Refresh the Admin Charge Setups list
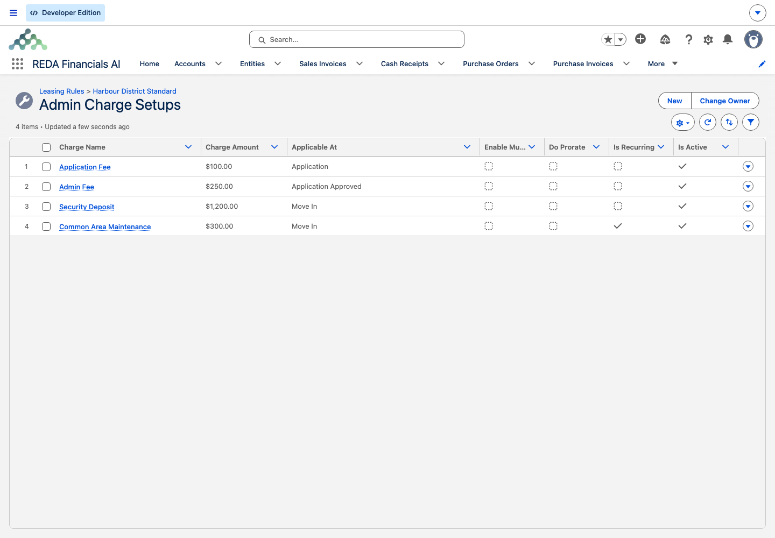This screenshot has width=775, height=538. tap(708, 122)
